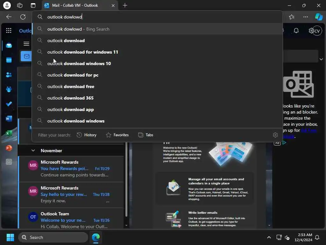Open address bar suggestion settings gear
Image resolution: width=326 pixels, height=245 pixels.
click(x=275, y=135)
